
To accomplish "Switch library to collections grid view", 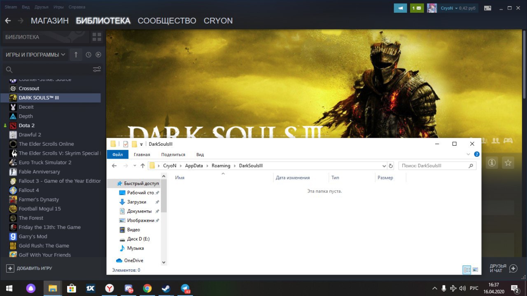I will click(x=97, y=37).
